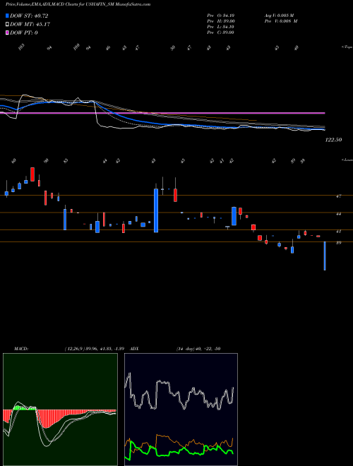Click the Pre V: 0.008 M text
Viewport: 353px width, 466px height.
[x=281, y=21]
